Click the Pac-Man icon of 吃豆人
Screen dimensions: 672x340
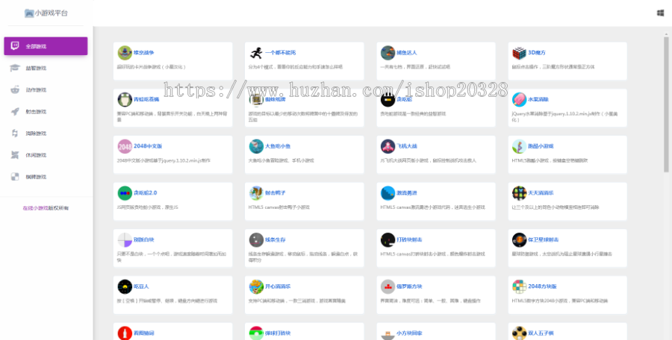click(x=125, y=286)
